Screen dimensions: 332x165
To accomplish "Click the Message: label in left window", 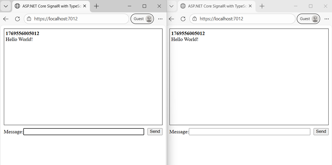I will click(14, 132).
